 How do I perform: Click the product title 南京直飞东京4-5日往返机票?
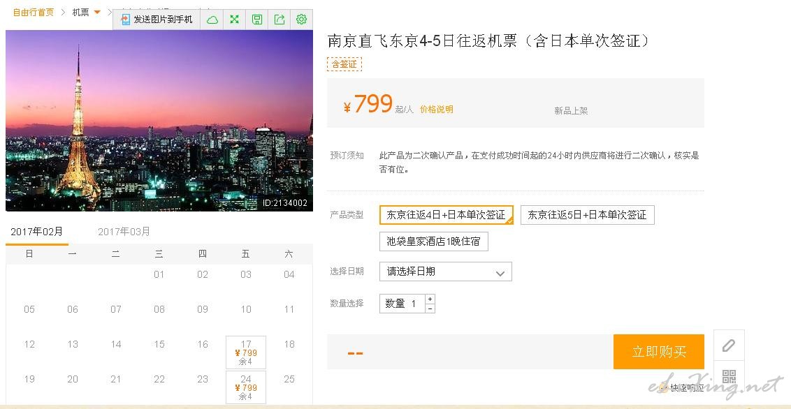click(x=423, y=40)
